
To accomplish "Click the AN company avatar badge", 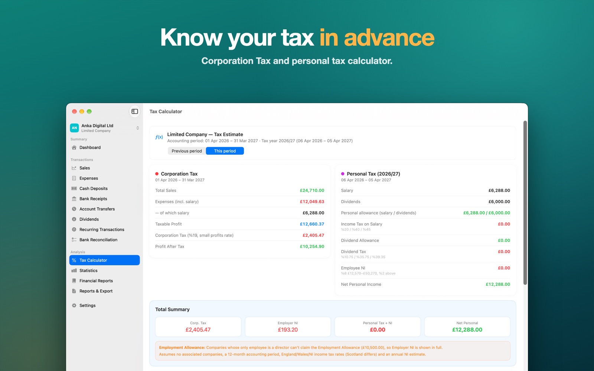I will [x=74, y=128].
